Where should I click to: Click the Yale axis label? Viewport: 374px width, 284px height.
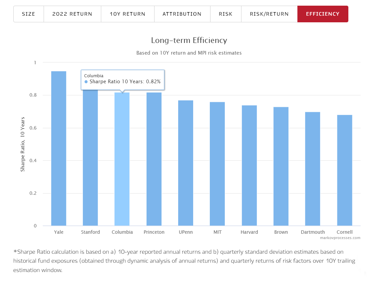point(59,232)
